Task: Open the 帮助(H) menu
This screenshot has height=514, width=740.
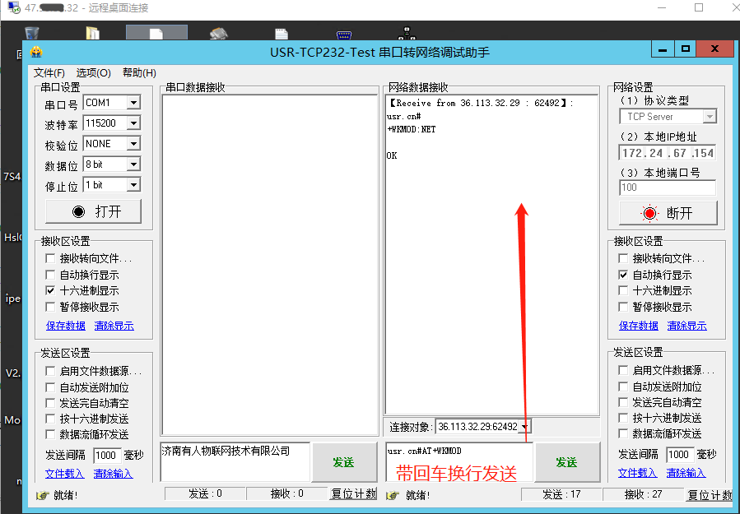Action: pos(139,72)
